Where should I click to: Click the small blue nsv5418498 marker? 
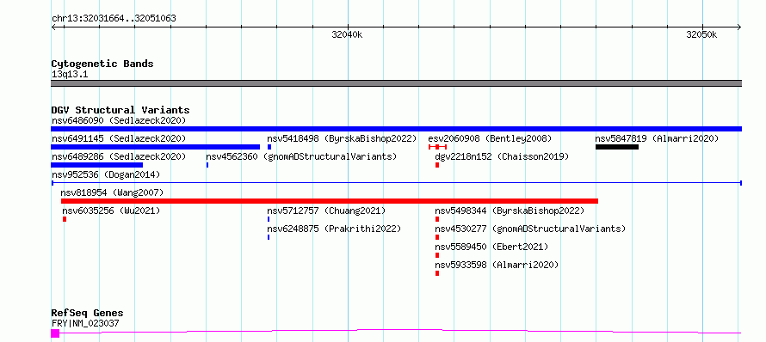pyautogui.click(x=269, y=147)
